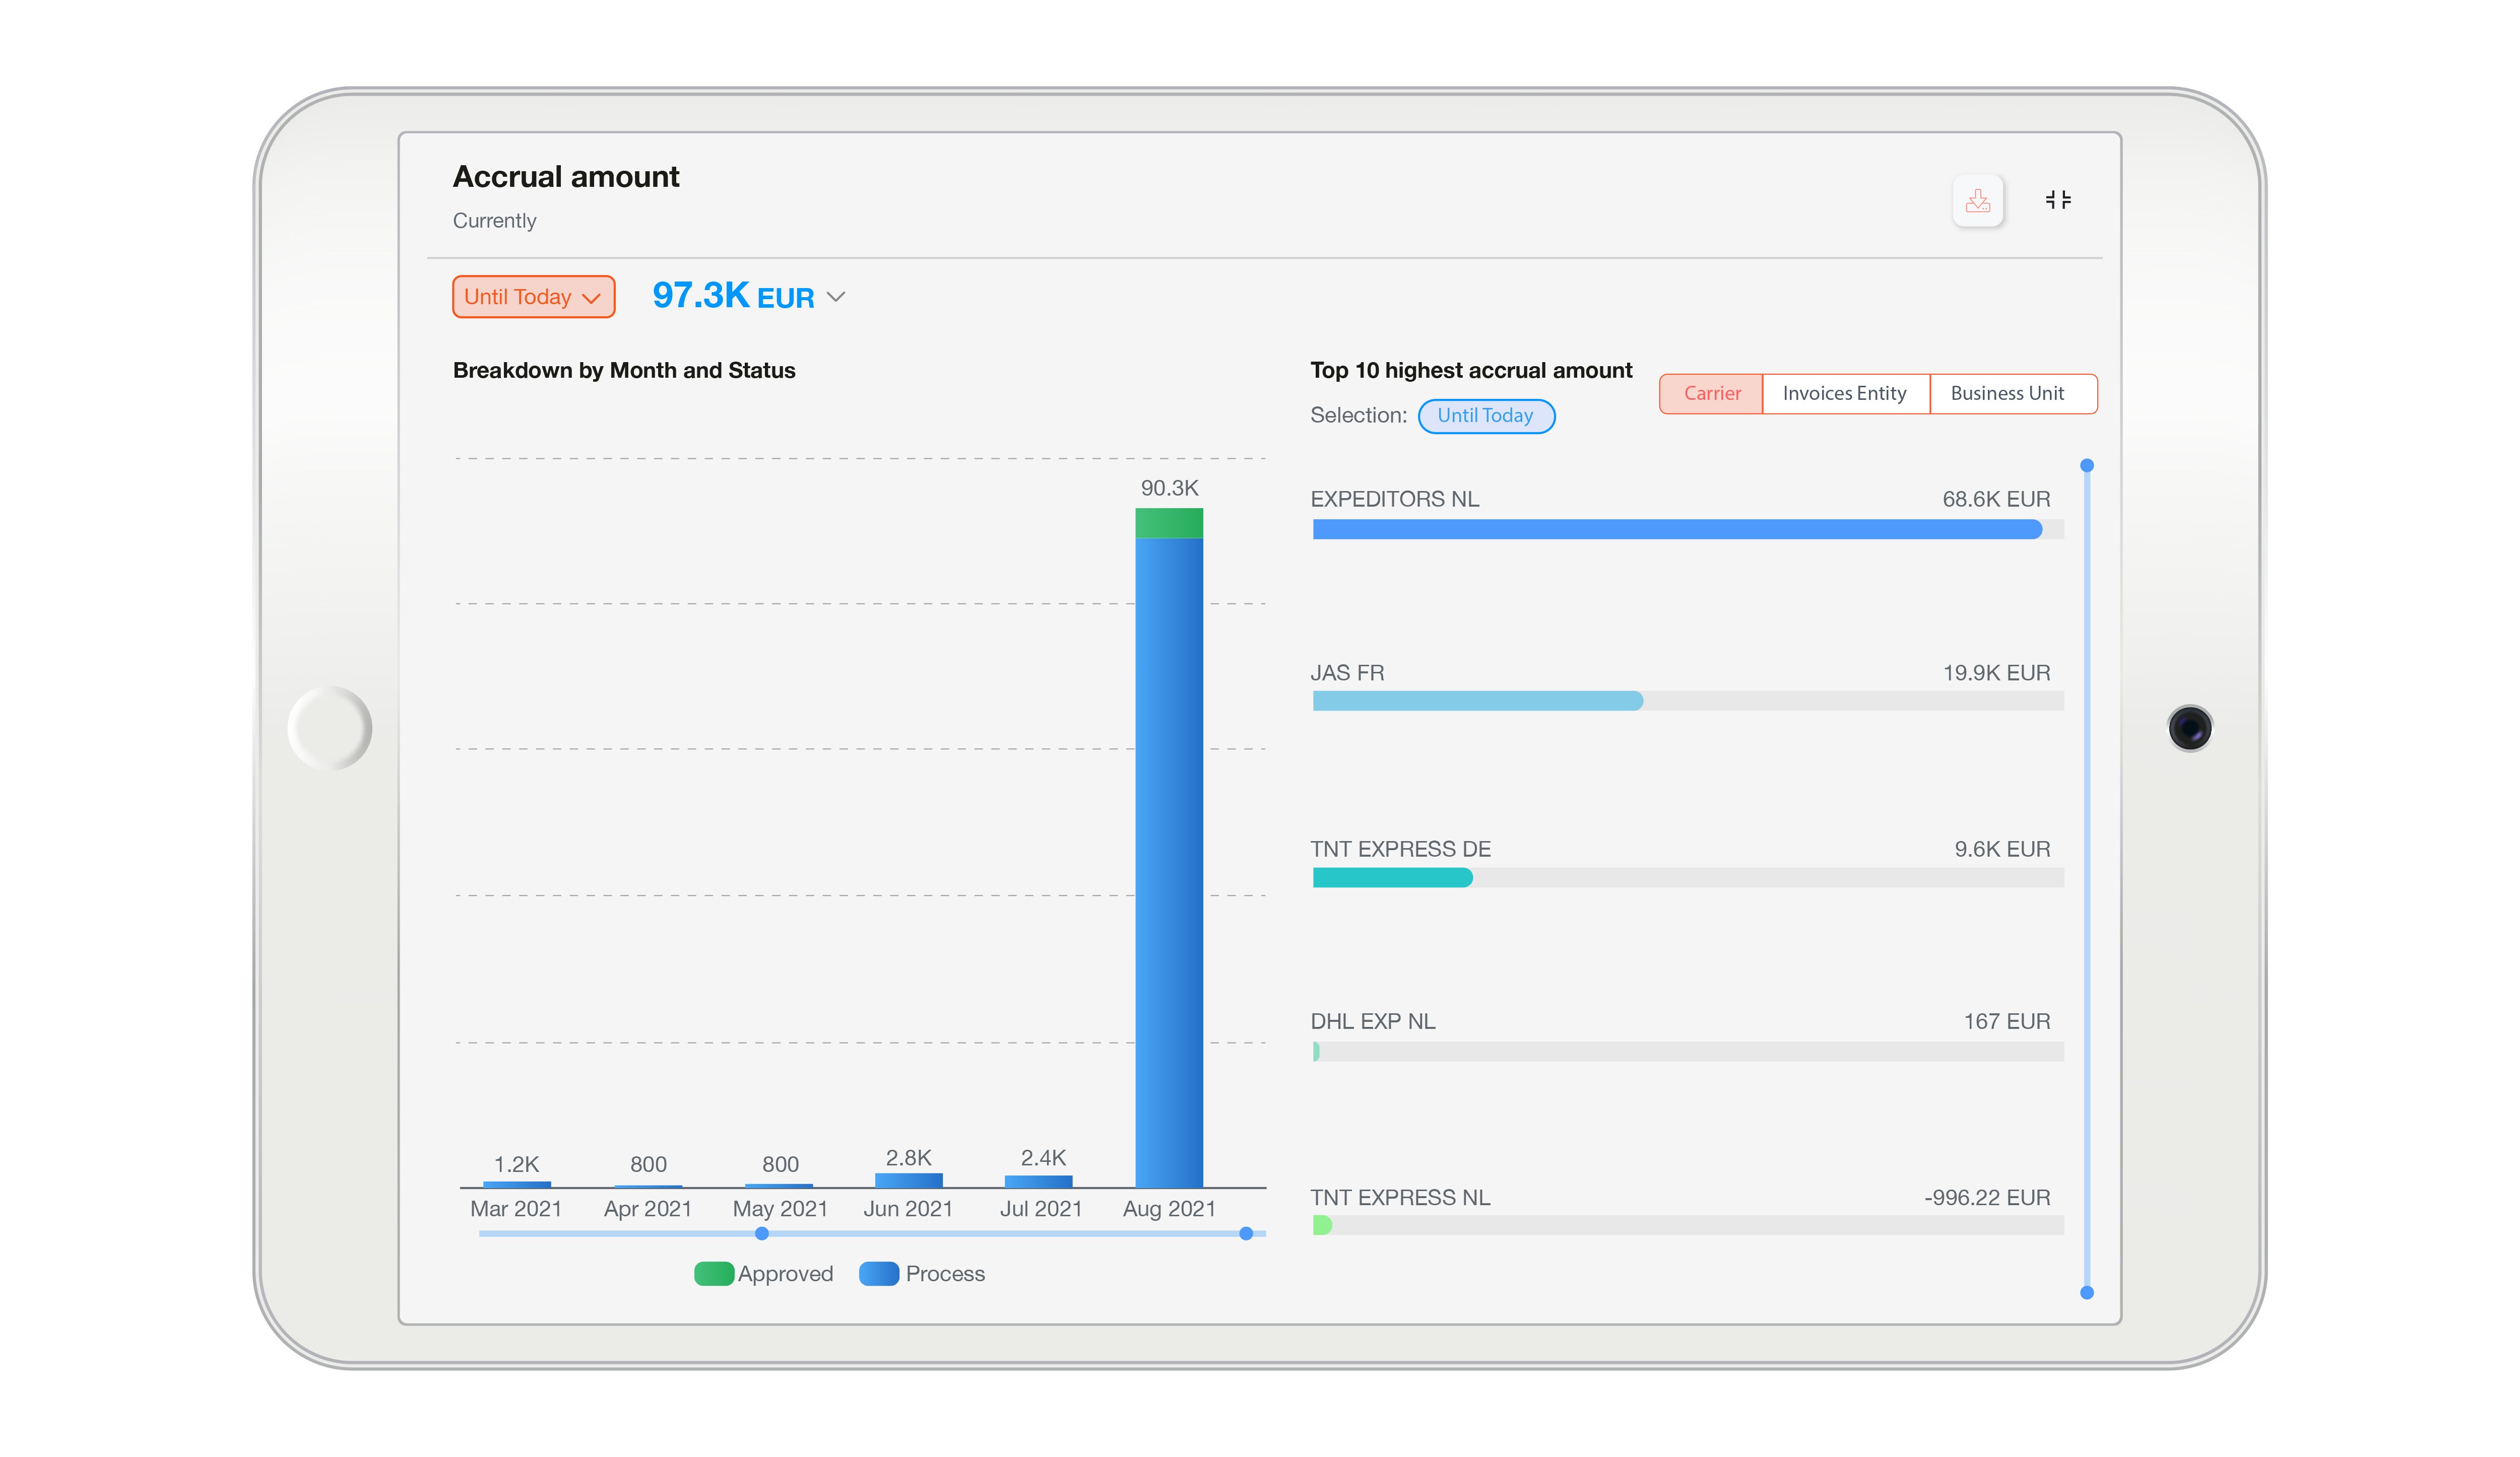The height and width of the screenshot is (1457, 2520).
Task: Click the Aug 2021 Process blue bar
Action: pyautogui.click(x=1169, y=859)
